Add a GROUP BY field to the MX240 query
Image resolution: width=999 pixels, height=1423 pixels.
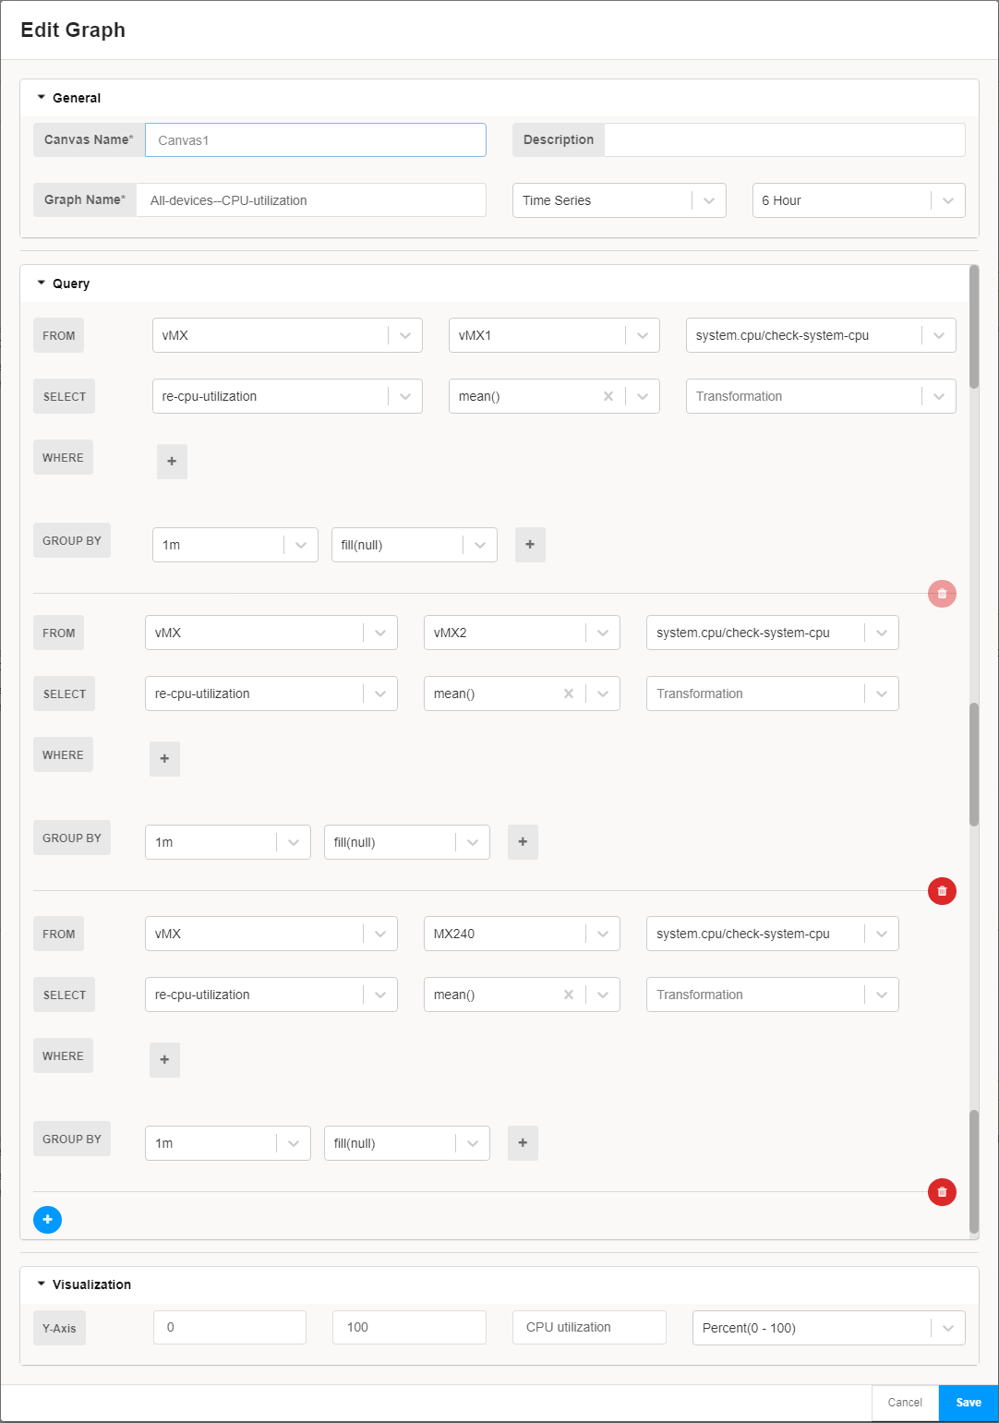(x=523, y=1143)
